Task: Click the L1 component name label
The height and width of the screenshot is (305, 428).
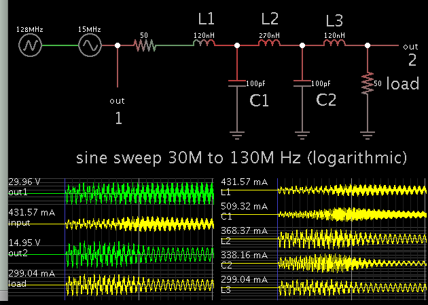Action: pyautogui.click(x=206, y=19)
